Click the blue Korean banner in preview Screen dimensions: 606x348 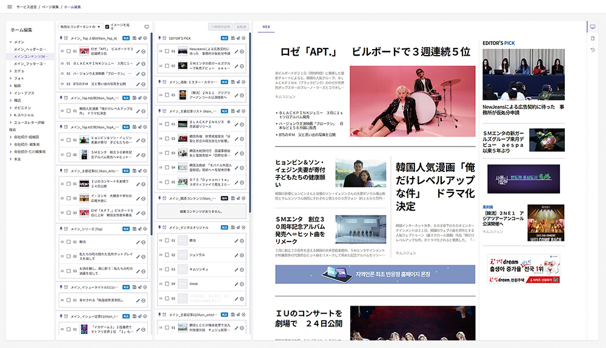[x=375, y=274]
